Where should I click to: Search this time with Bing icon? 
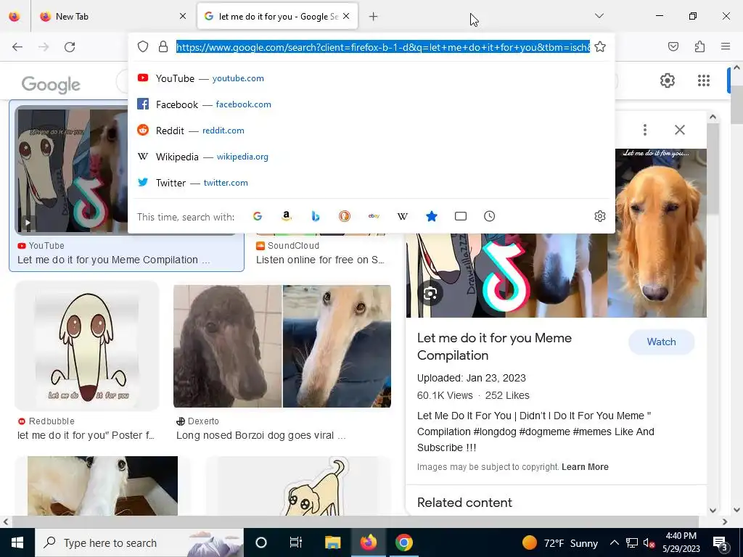point(316,216)
